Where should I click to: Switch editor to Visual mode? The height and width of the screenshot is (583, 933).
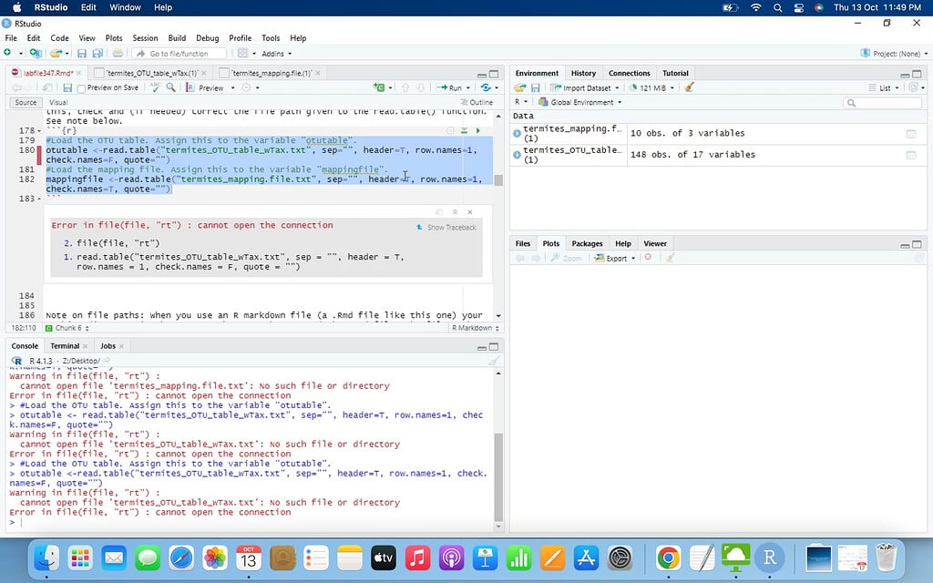tap(57, 103)
